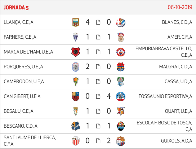Click the Tossa Unio Esportiva crest
The image size is (196, 149).
[x=121, y=97]
